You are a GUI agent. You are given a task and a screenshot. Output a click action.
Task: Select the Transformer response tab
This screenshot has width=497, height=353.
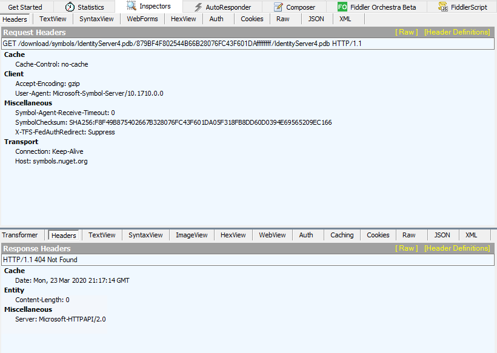(21, 235)
